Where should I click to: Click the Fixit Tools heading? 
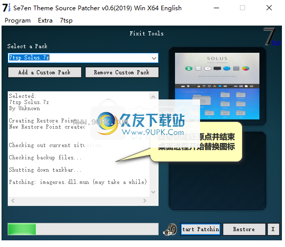pyautogui.click(x=146, y=33)
